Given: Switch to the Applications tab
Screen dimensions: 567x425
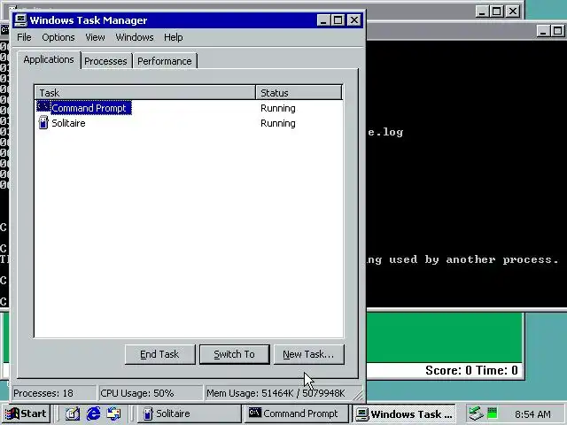Looking at the screenshot, I should click(49, 59).
